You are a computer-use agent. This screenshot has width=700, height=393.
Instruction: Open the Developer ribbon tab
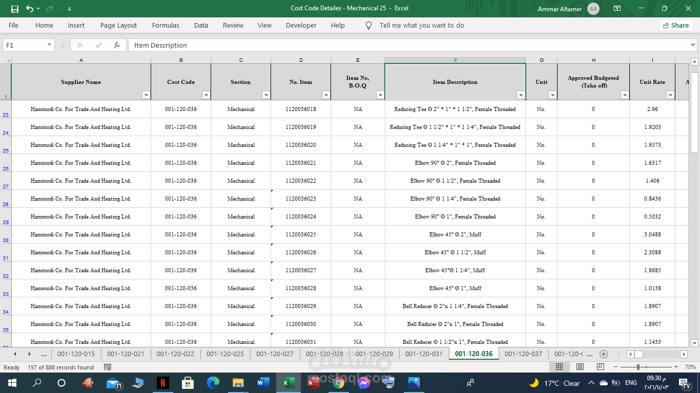301,25
